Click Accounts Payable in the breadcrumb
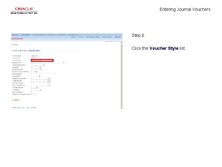Viewport: 222px width, 167px height. [39, 35]
